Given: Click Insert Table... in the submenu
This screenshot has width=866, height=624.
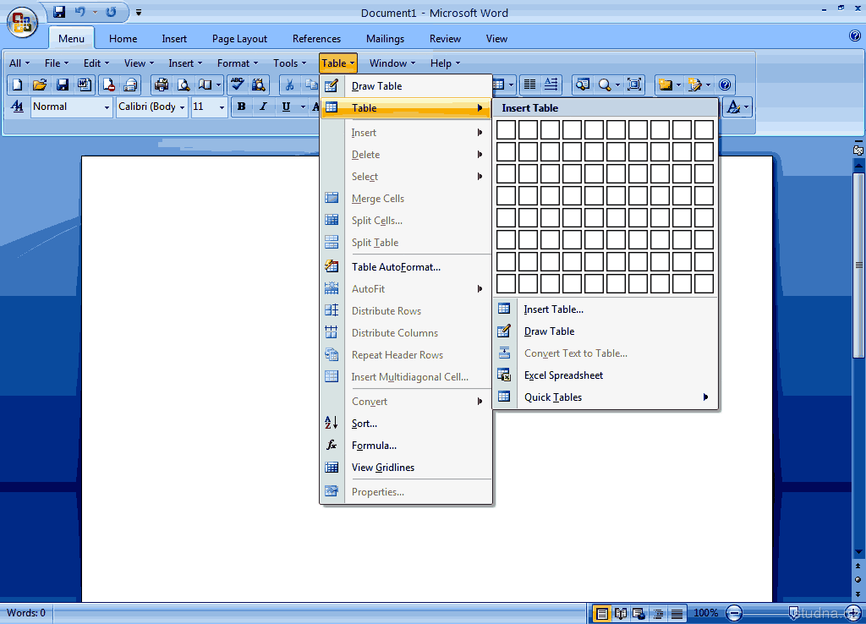Looking at the screenshot, I should [x=553, y=309].
